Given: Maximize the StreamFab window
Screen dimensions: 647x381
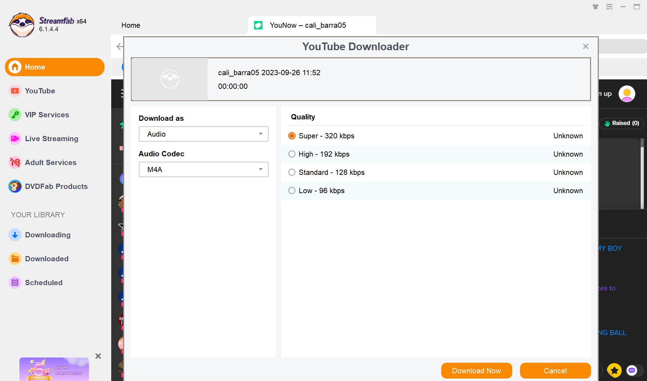Looking at the screenshot, I should 637,7.
